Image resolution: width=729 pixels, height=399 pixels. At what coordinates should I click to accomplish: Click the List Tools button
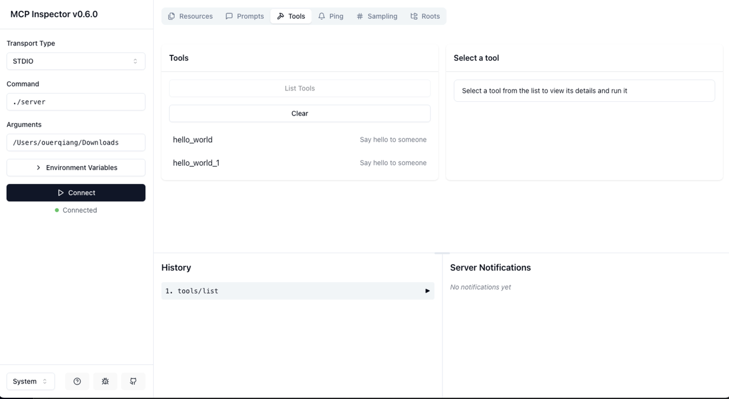(300, 88)
